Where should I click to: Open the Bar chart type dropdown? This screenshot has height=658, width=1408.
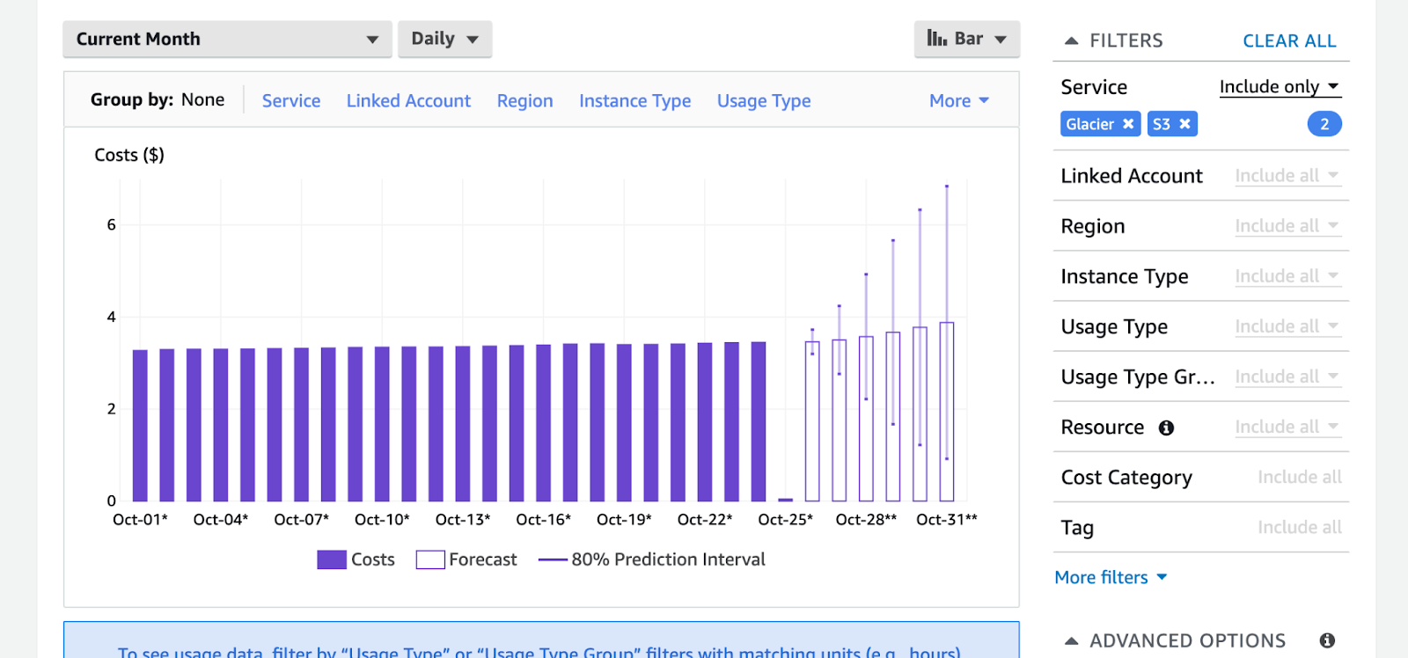click(966, 39)
